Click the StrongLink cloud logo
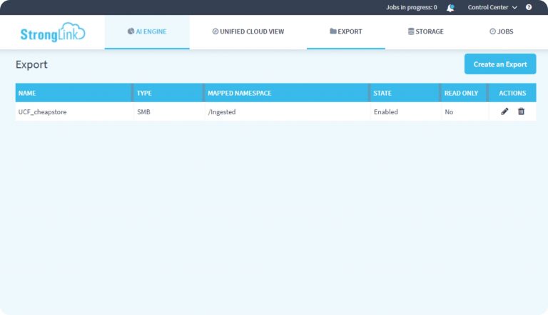This screenshot has width=548, height=315. [52, 33]
